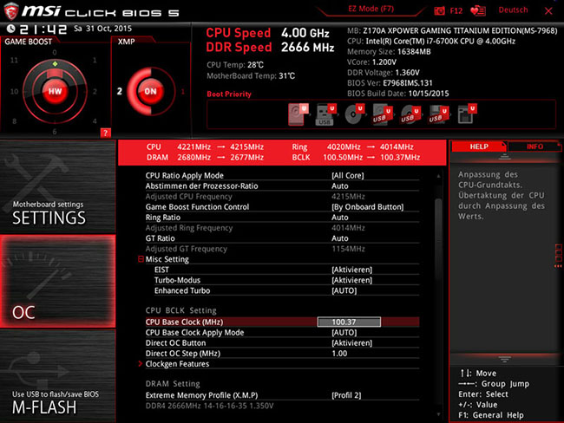Switch to EZ Mode (F7)

tap(371, 9)
